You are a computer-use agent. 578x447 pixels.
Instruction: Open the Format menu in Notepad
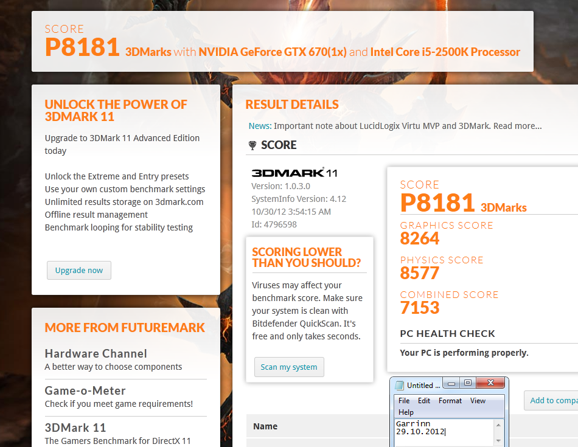(x=450, y=401)
